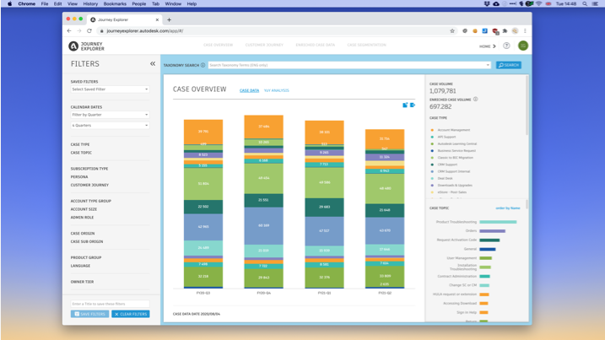Open the taxonomy search dropdown arrow

pos(488,65)
